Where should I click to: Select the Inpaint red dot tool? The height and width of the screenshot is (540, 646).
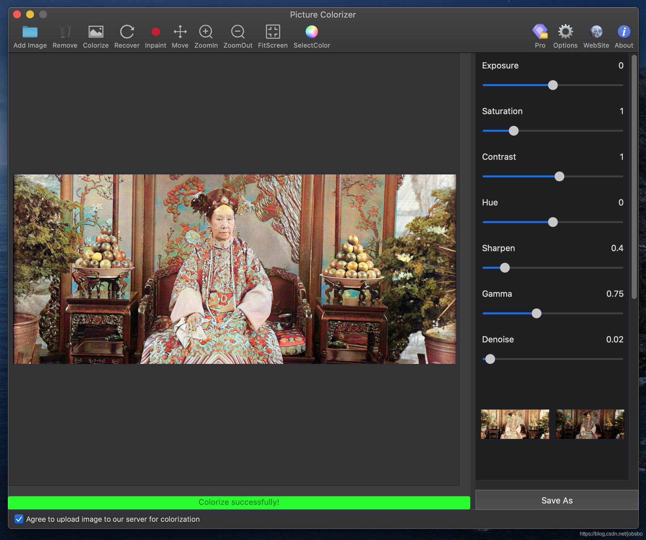(155, 32)
